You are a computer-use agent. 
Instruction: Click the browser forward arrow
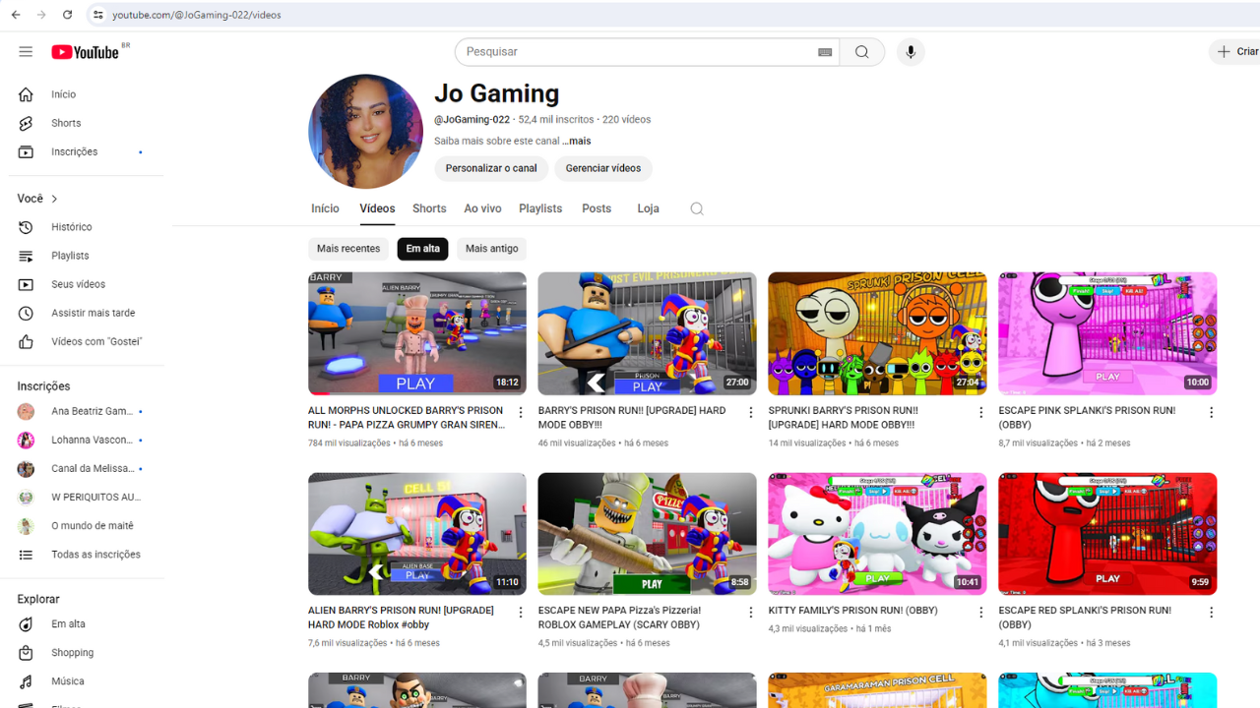(41, 15)
